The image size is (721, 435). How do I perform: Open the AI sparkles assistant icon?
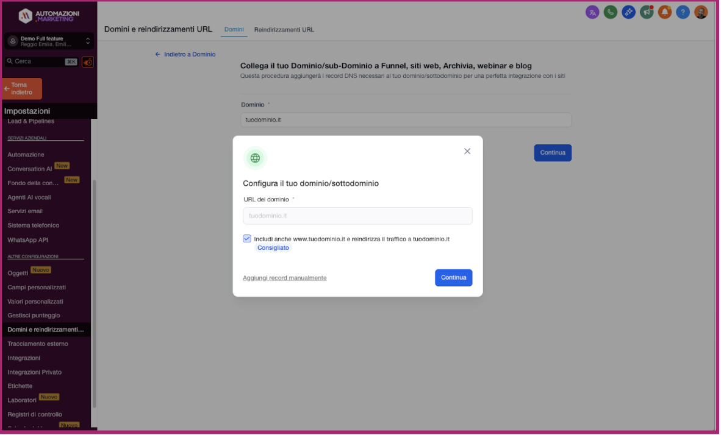(628, 12)
